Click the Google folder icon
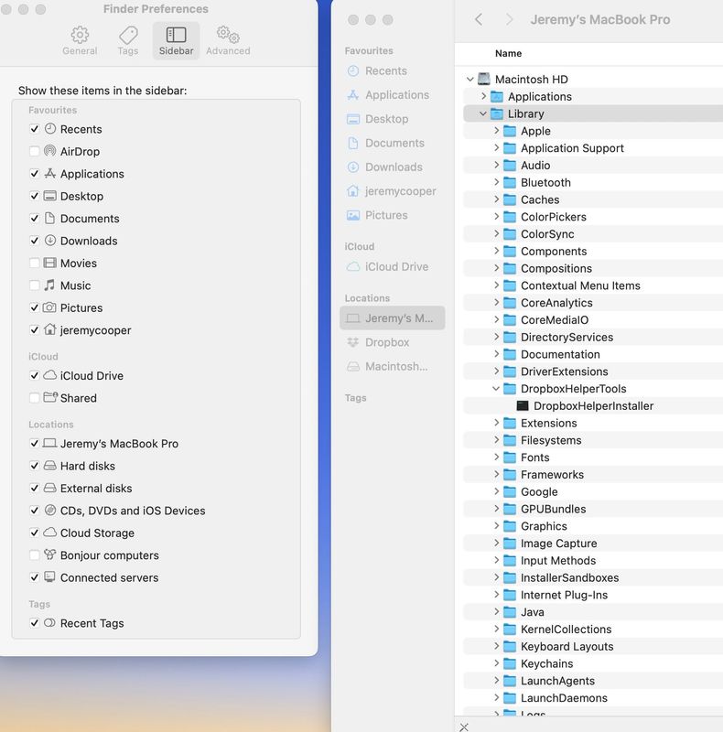Viewport: 723px width, 732px height. tap(510, 491)
